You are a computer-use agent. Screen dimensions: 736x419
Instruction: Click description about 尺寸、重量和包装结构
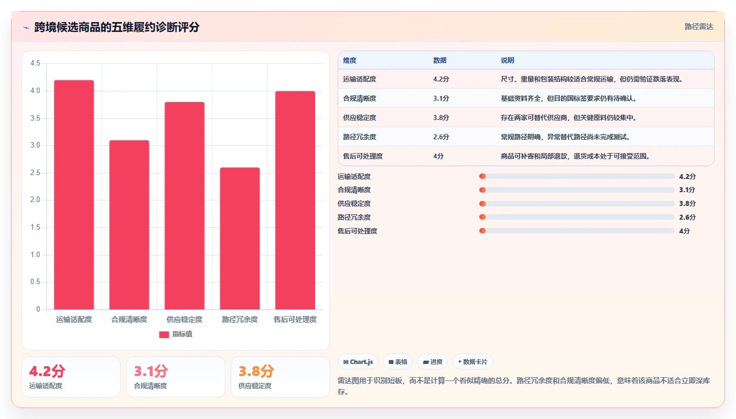tap(592, 79)
